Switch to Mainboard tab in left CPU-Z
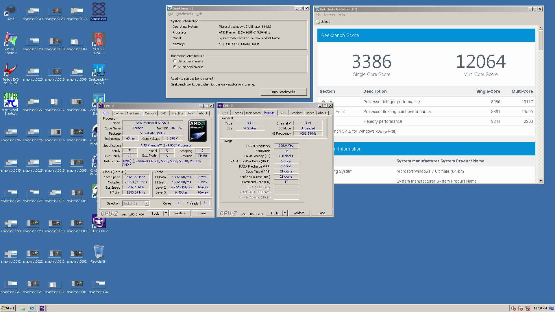The image size is (555, 312). click(134, 113)
